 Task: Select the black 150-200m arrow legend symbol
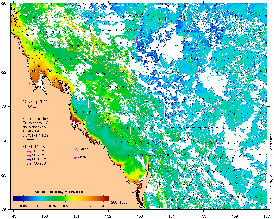[29, 164]
